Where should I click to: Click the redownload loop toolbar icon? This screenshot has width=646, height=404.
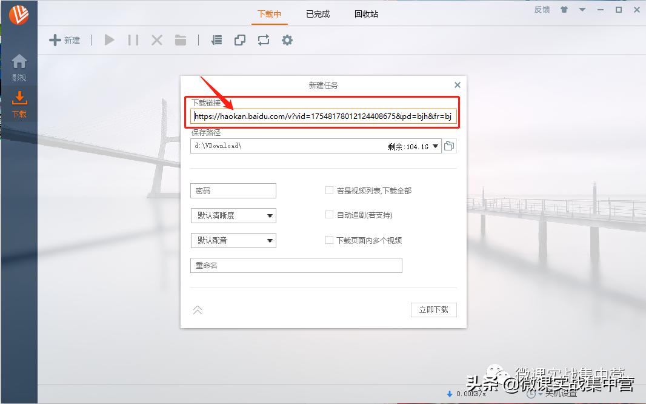[264, 39]
